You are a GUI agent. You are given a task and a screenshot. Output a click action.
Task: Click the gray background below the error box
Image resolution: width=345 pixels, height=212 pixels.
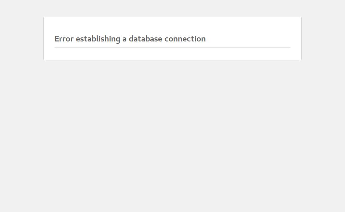tap(172, 135)
